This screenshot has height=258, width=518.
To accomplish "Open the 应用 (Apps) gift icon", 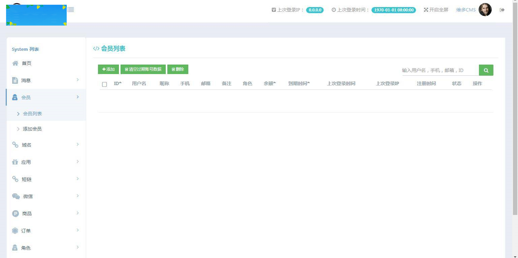I will pos(15,162).
